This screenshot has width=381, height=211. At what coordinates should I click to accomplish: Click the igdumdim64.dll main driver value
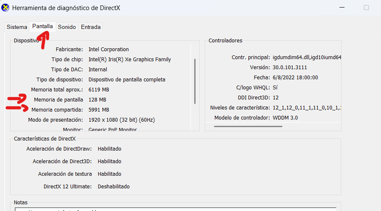tap(307, 57)
